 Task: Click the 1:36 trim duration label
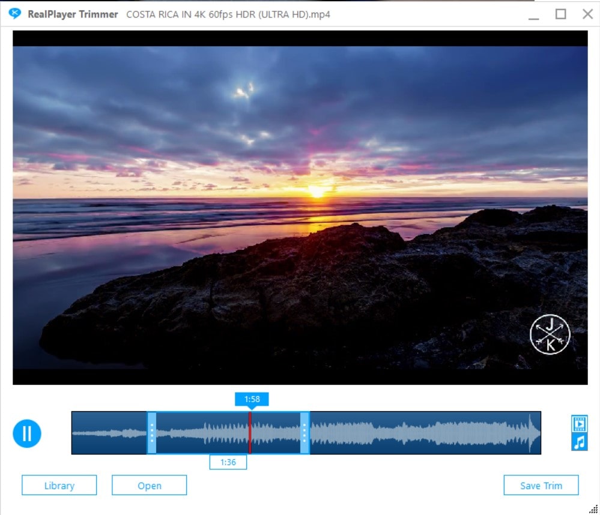pos(228,462)
